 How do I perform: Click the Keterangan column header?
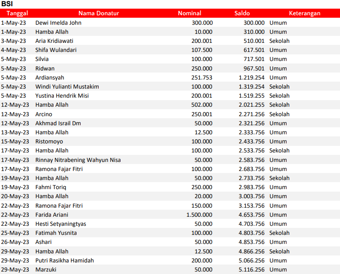(304, 13)
